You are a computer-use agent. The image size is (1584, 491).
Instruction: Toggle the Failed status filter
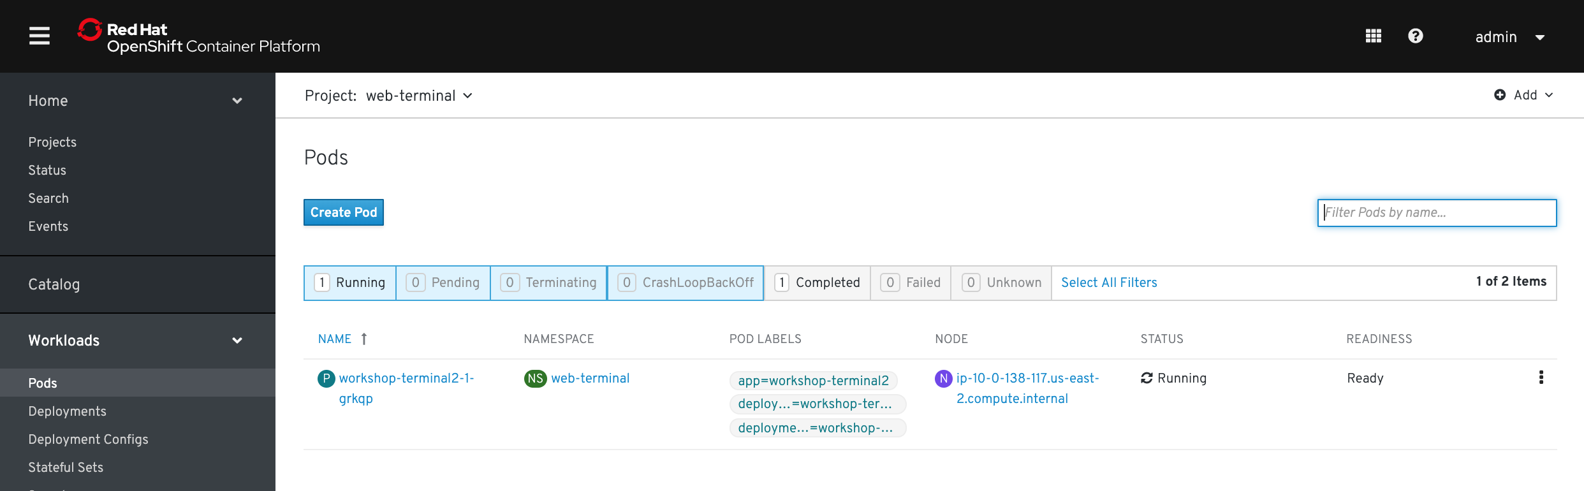(x=911, y=282)
